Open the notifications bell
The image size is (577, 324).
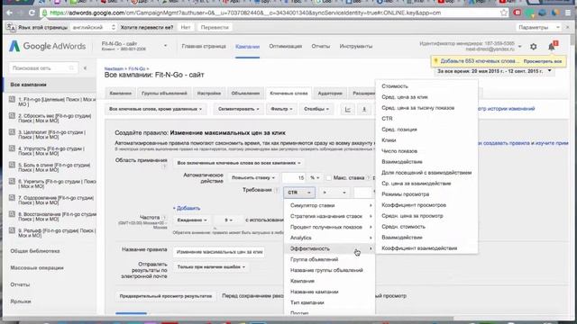pos(551,47)
